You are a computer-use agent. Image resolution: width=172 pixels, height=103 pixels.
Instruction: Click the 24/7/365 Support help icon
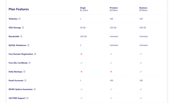coord(28,98)
